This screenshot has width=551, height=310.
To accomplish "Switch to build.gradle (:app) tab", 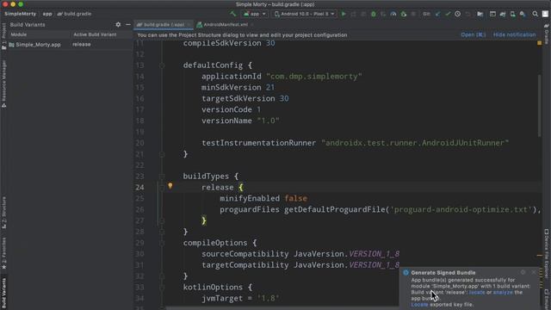I will pyautogui.click(x=163, y=25).
